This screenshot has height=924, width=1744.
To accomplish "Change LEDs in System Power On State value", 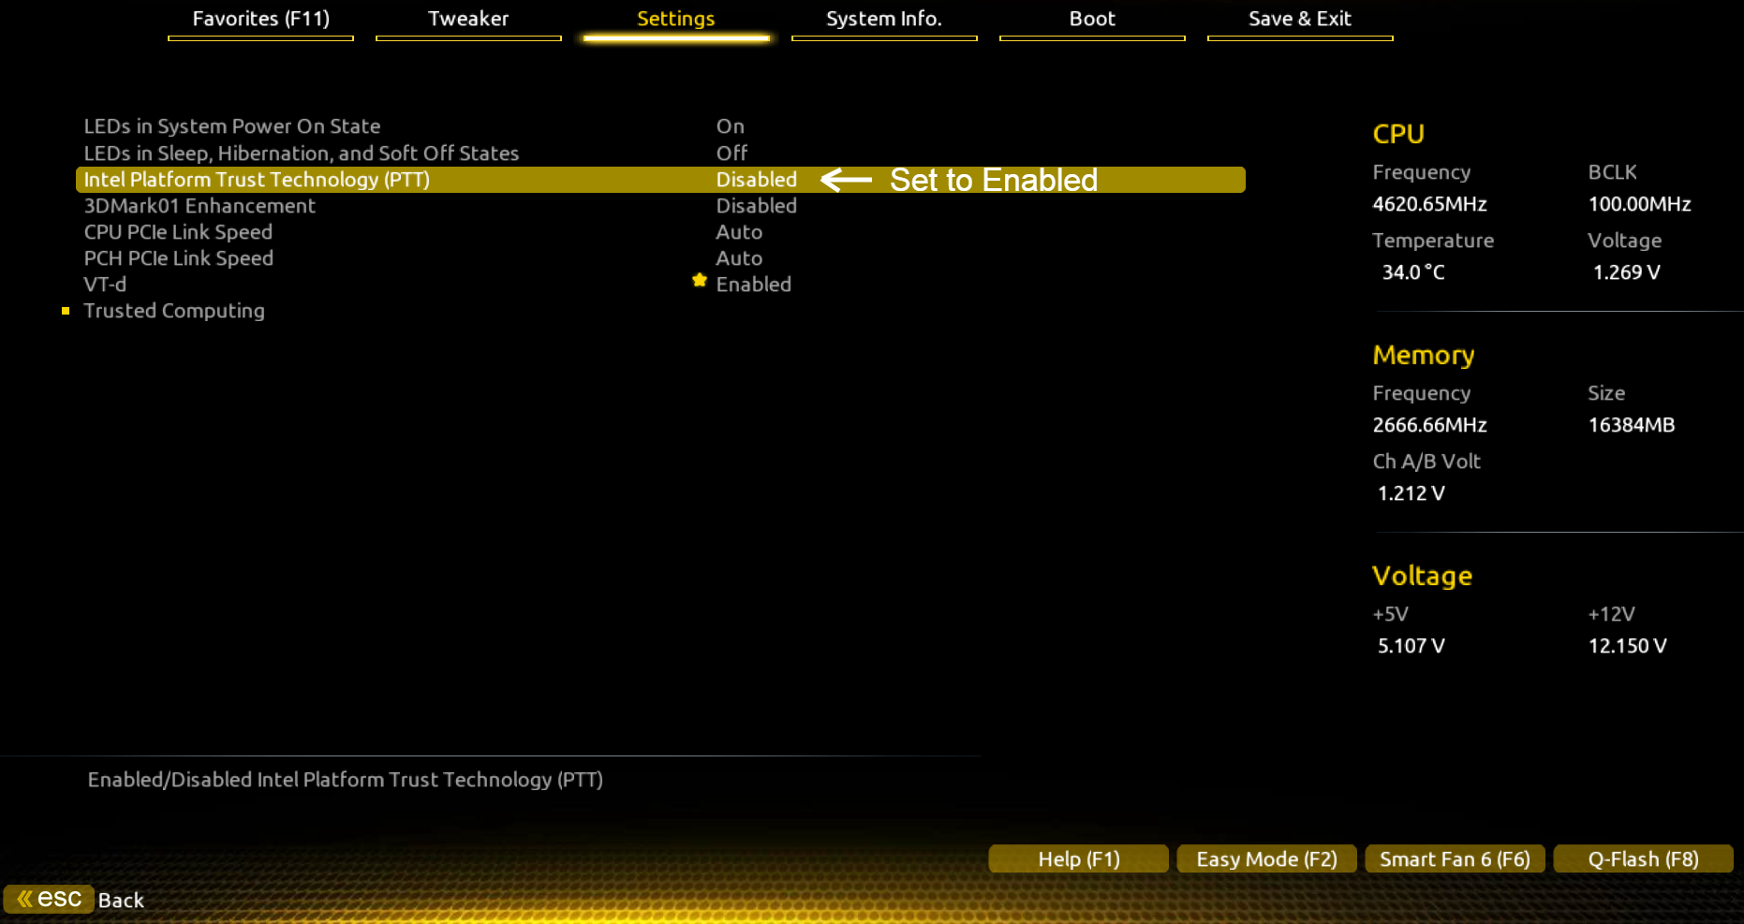I will [730, 126].
